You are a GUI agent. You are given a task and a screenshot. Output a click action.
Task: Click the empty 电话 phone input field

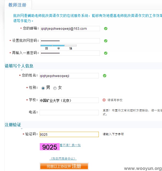point(69,113)
